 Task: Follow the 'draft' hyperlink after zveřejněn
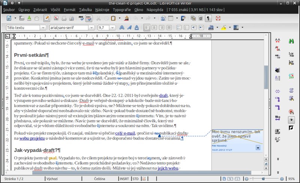coord(163,95)
